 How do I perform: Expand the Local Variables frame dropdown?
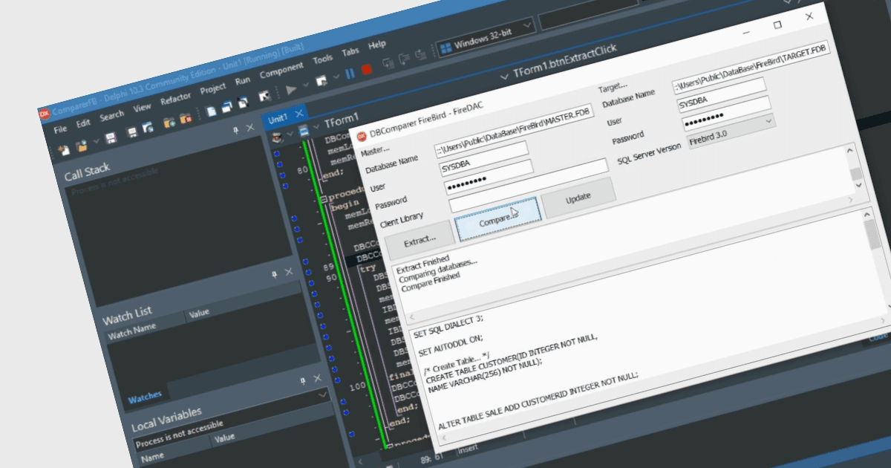point(323,396)
